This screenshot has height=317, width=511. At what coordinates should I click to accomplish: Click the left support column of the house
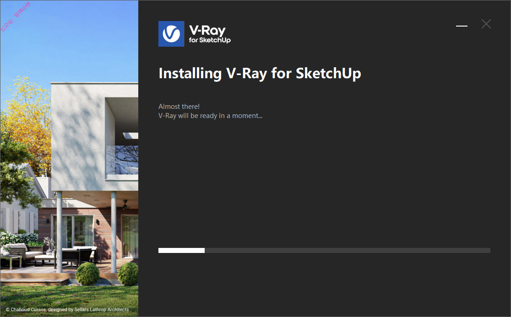pyautogui.click(x=60, y=232)
